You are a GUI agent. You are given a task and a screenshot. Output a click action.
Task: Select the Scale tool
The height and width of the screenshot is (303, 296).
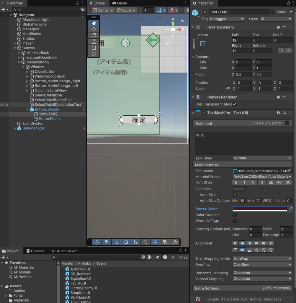94,42
